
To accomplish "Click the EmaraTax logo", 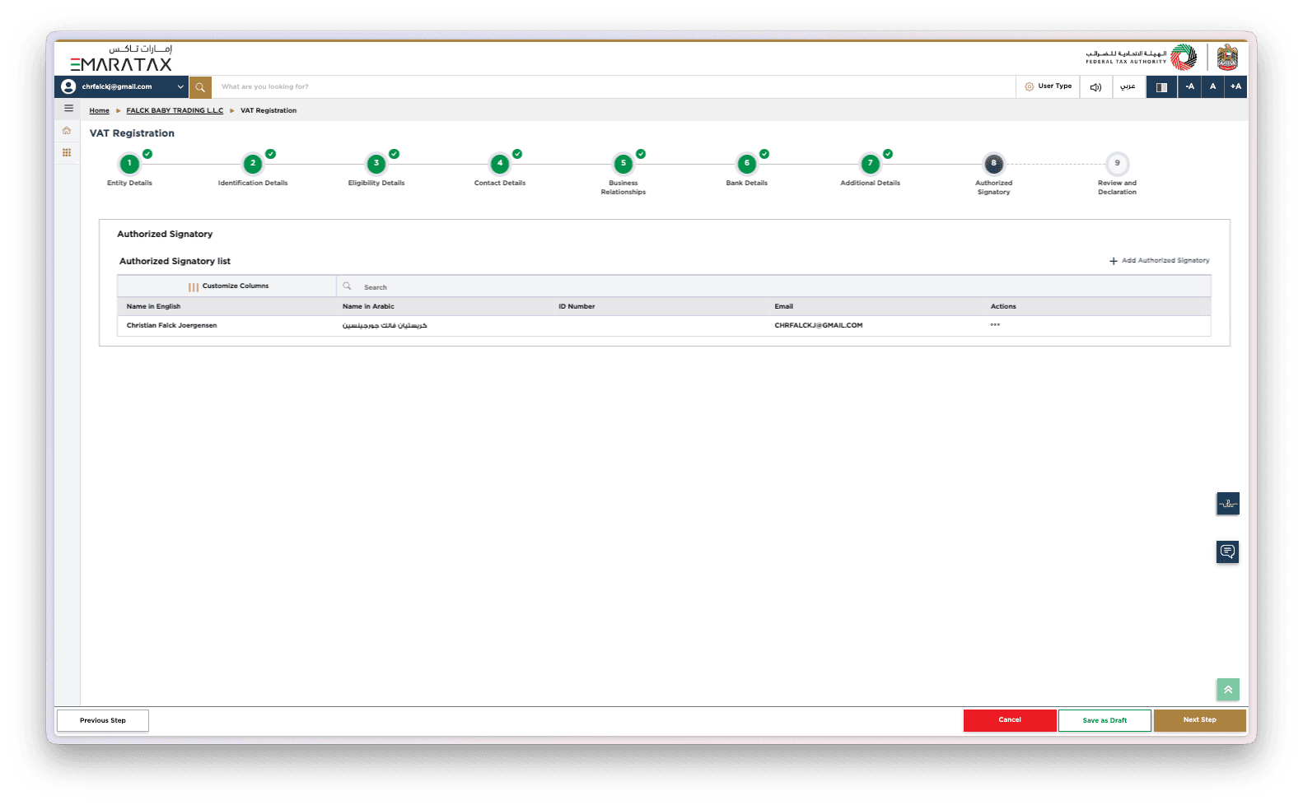I will (121, 58).
